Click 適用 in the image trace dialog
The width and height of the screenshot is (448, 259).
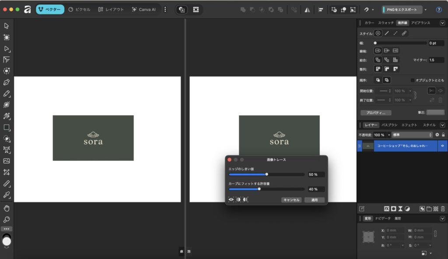(315, 200)
